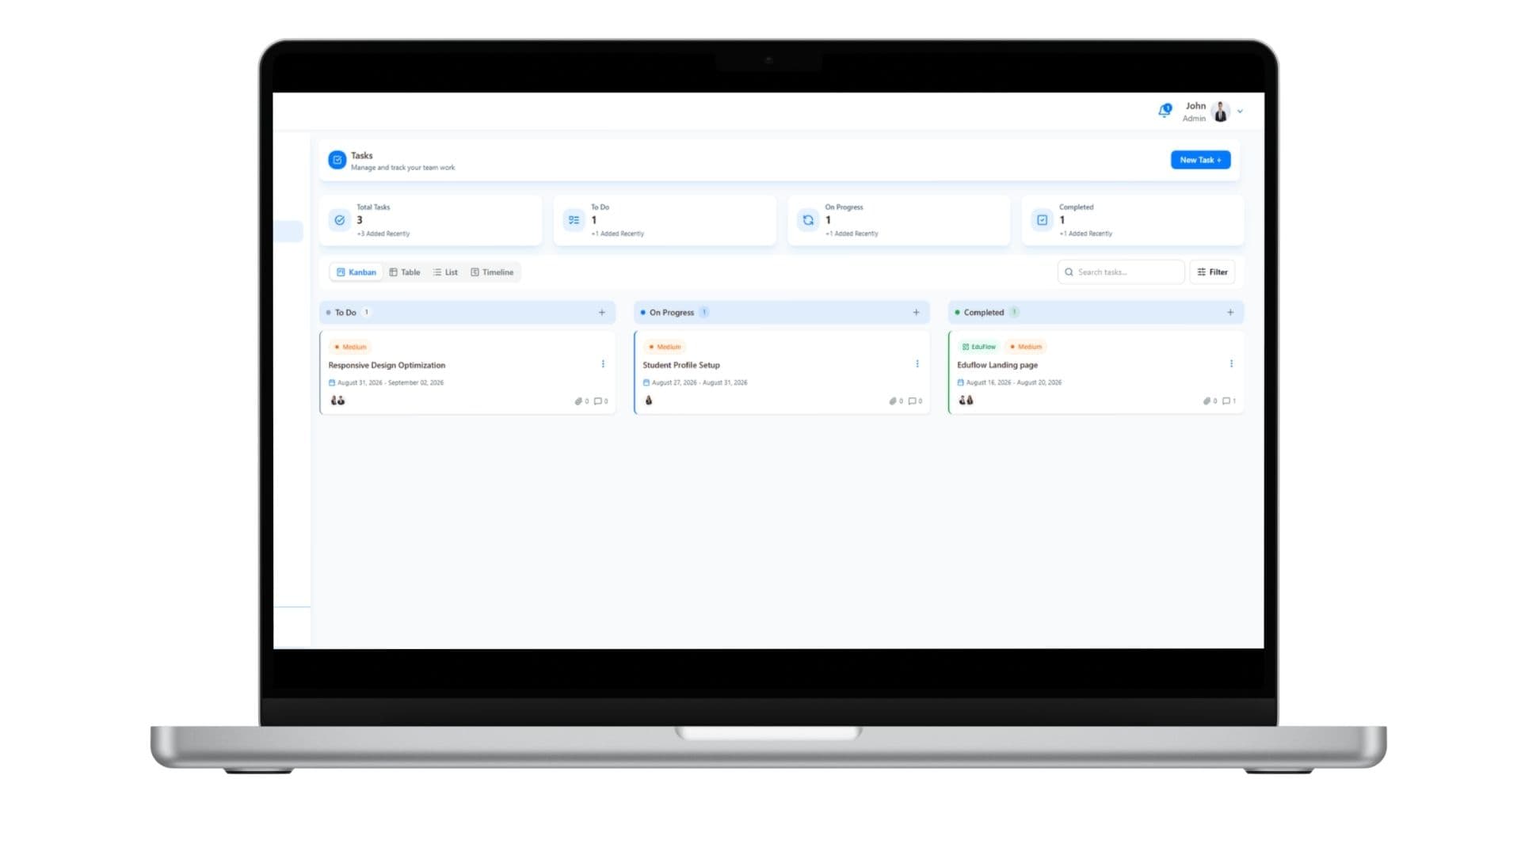Click the New Task button

point(1200,160)
